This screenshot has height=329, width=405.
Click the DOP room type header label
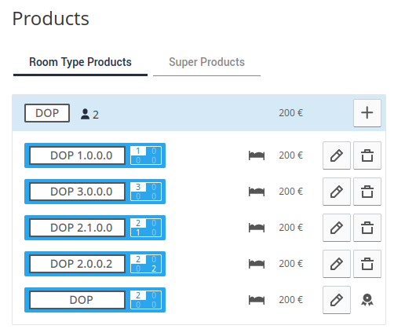coord(47,113)
